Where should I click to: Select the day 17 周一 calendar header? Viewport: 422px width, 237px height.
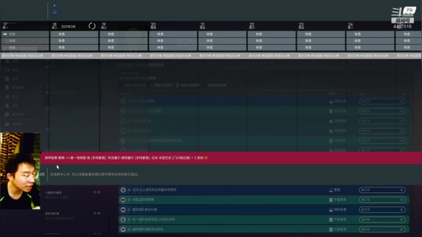click(5, 26)
